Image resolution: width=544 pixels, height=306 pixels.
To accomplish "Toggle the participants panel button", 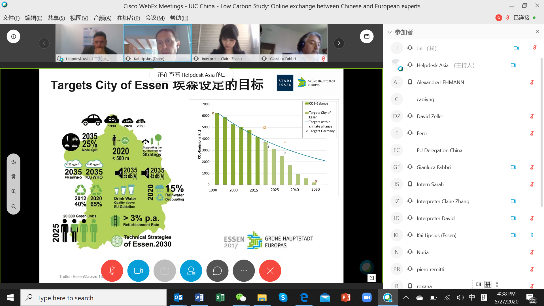I will pyautogui.click(x=191, y=271).
